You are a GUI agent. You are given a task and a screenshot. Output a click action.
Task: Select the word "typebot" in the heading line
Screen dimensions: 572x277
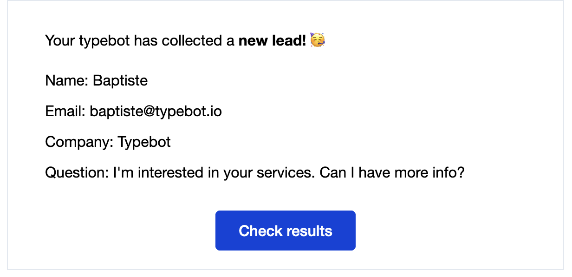[x=104, y=41]
